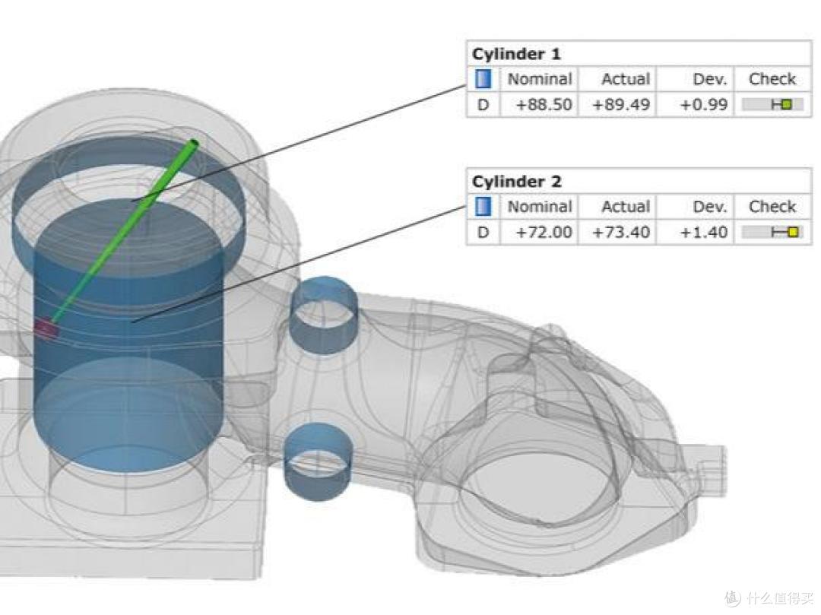Select actual value +89.49
821x615 pixels.
(x=621, y=104)
